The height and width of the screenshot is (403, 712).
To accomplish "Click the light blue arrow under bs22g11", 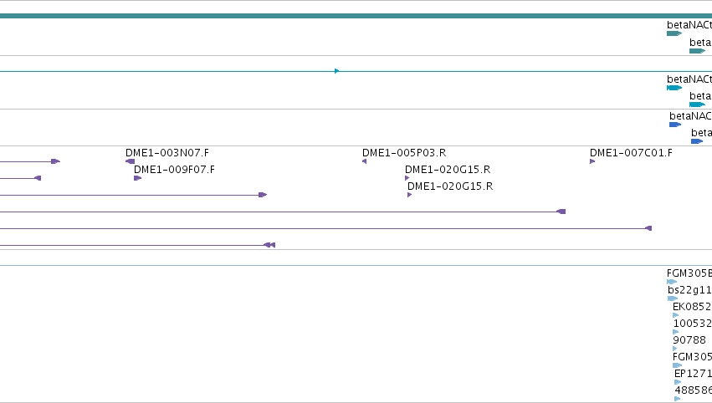I will click(673, 298).
